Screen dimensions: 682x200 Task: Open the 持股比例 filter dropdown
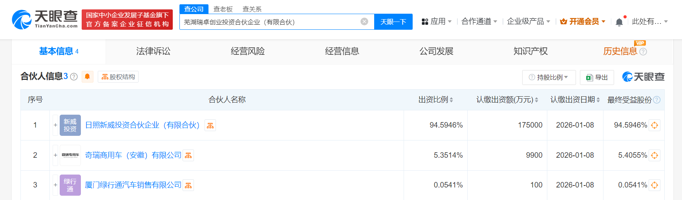[549, 77]
